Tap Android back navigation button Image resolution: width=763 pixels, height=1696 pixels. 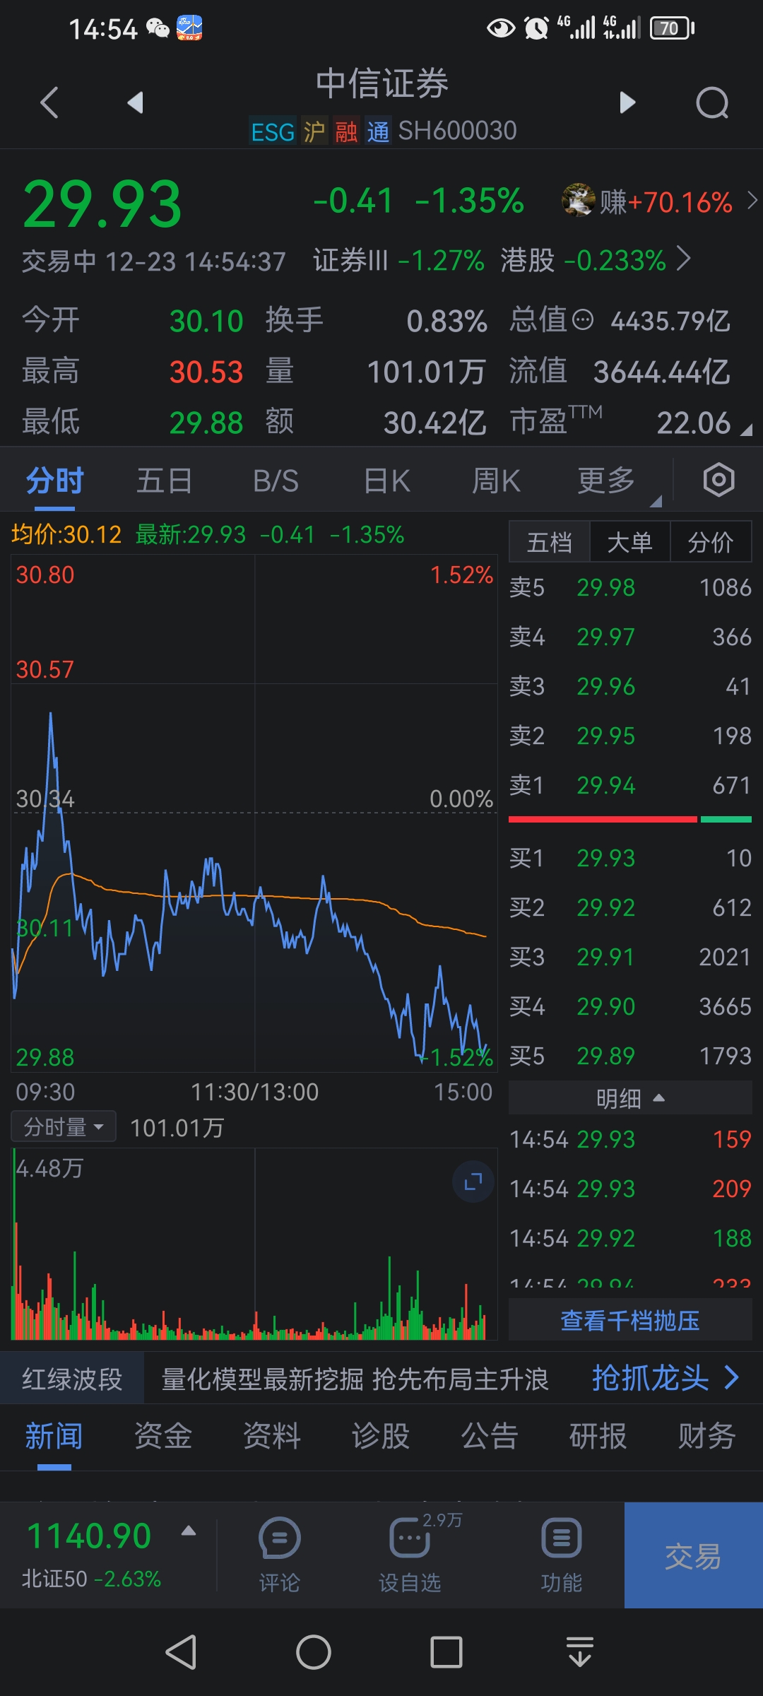coord(181,1652)
